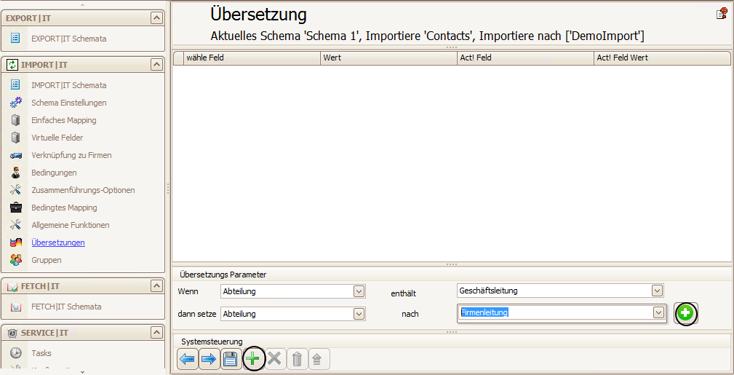Viewport: 734px width, 375px height.
Task: Click the Schema Einstellungen gears icon
Action: tap(16, 102)
